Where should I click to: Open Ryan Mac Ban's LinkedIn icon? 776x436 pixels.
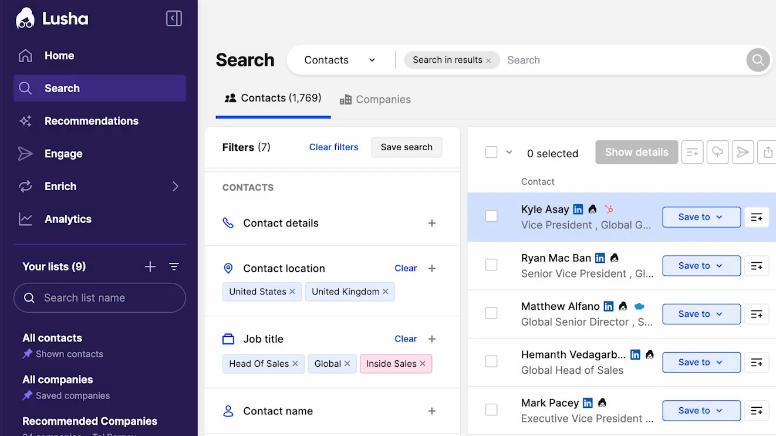(x=600, y=258)
